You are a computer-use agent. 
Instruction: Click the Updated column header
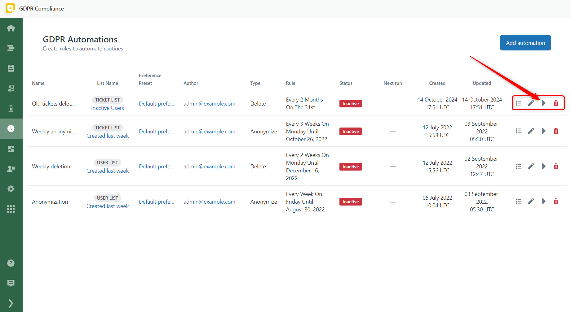point(482,83)
